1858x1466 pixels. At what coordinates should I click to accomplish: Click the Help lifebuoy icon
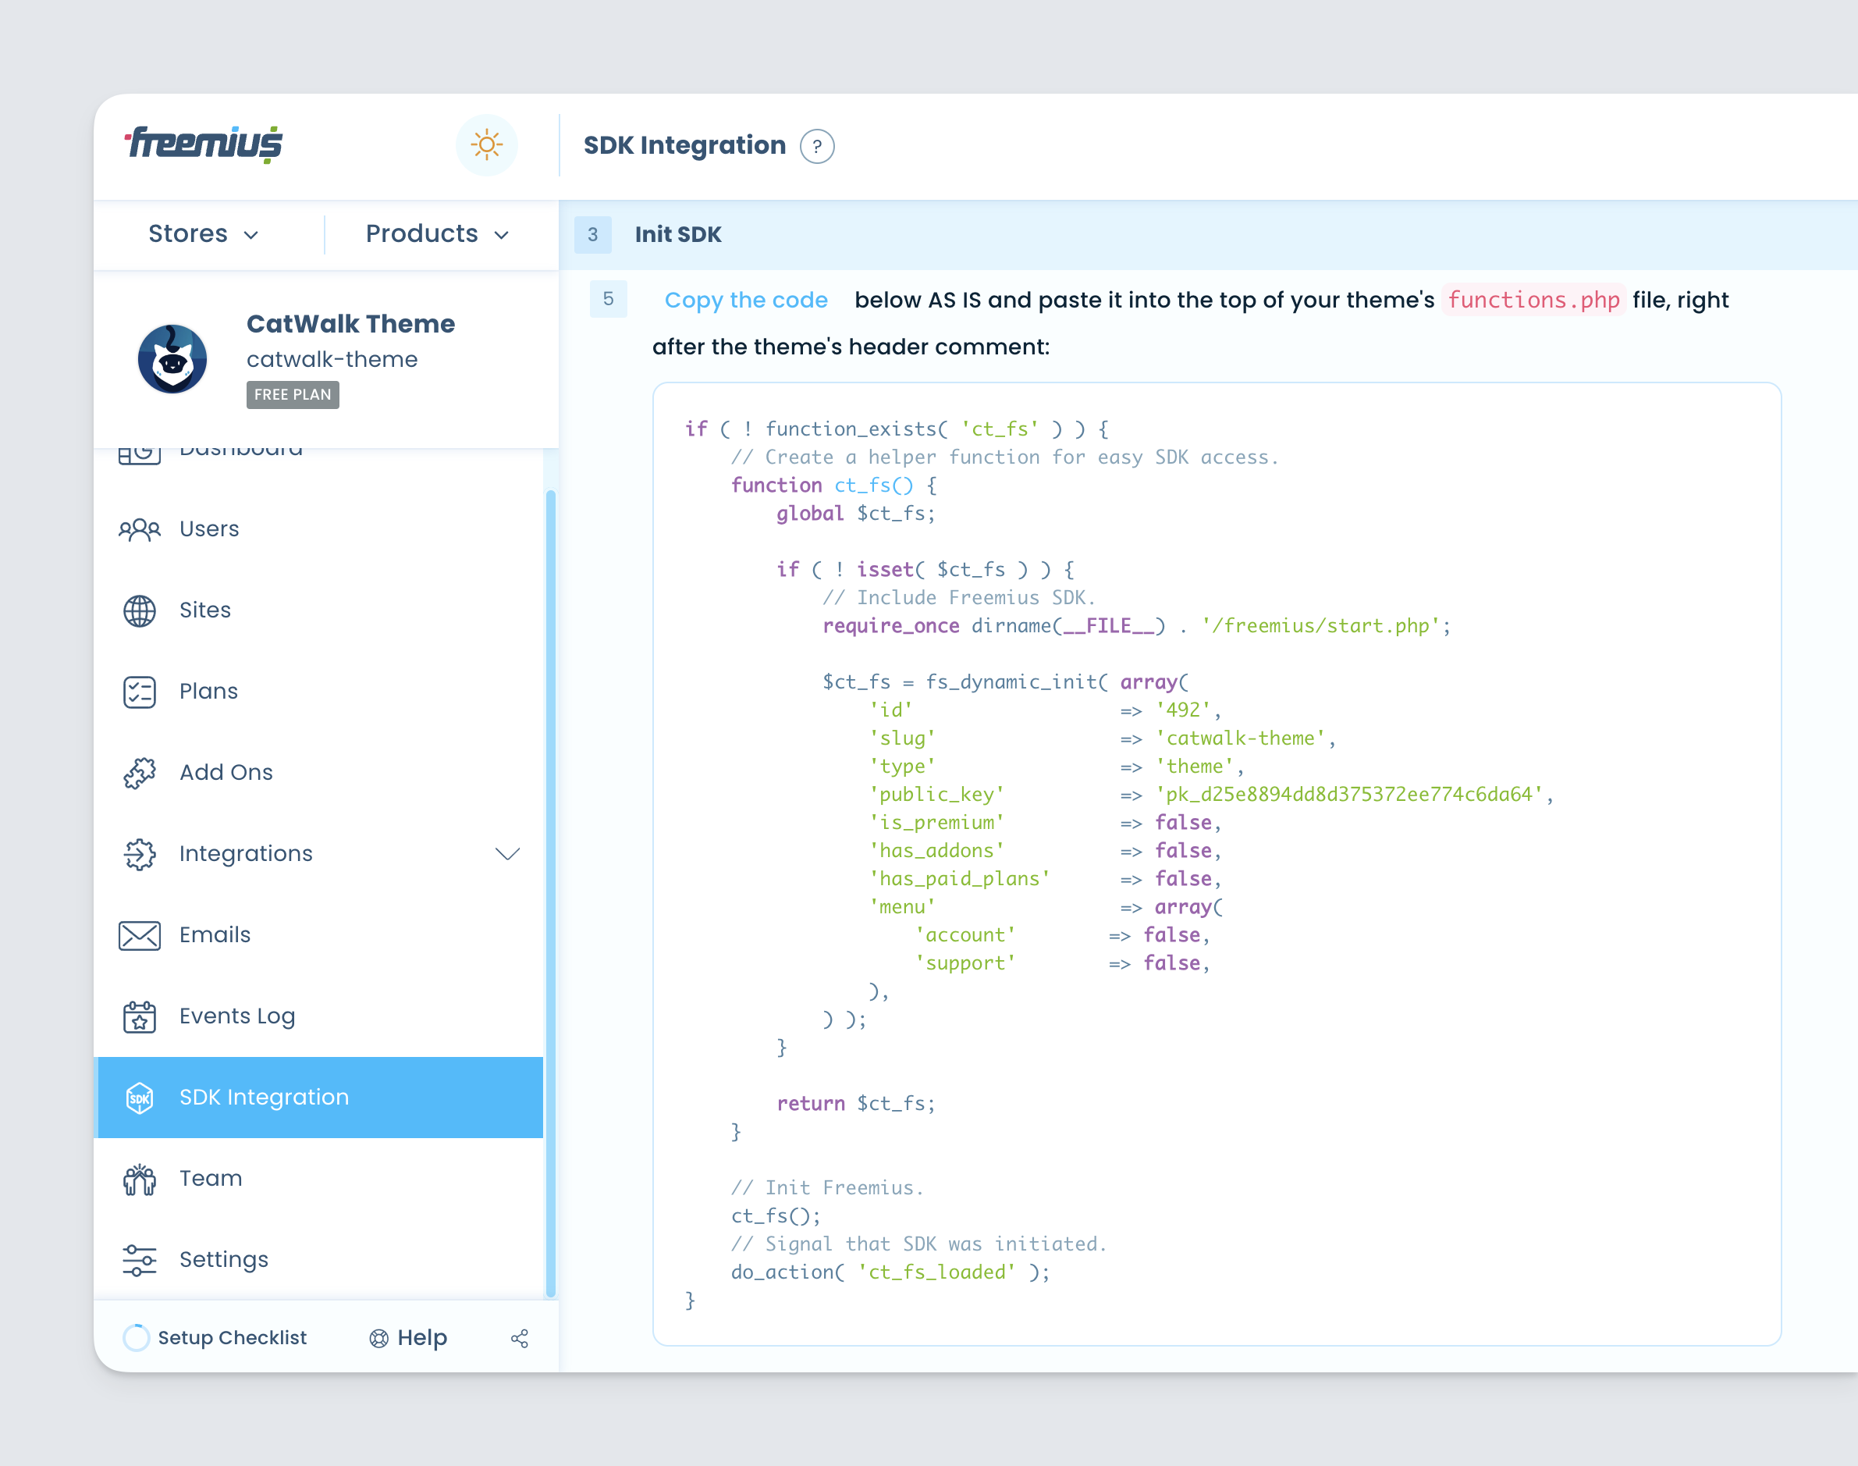[378, 1338]
